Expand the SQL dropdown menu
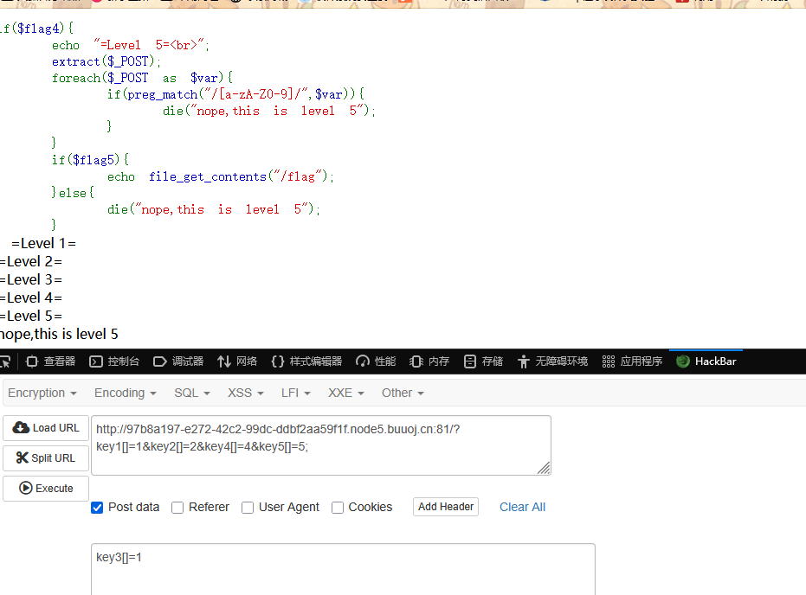 (x=191, y=393)
